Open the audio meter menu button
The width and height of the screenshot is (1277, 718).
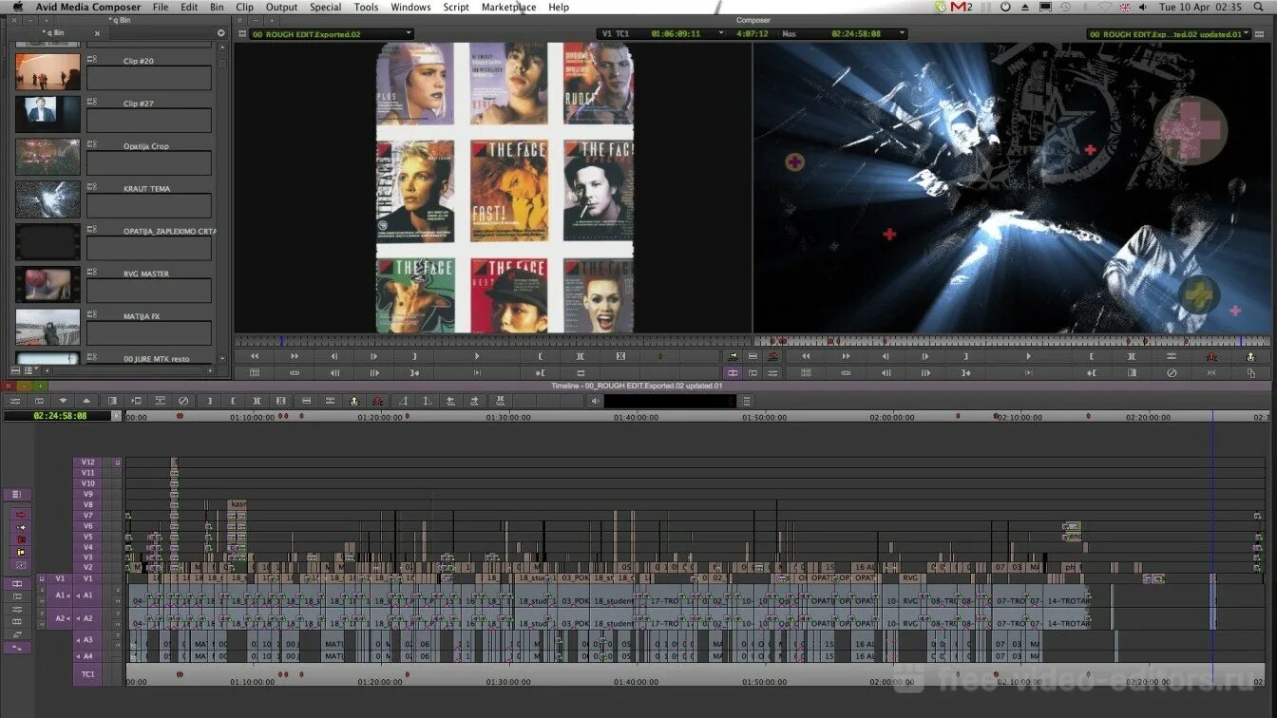(747, 401)
